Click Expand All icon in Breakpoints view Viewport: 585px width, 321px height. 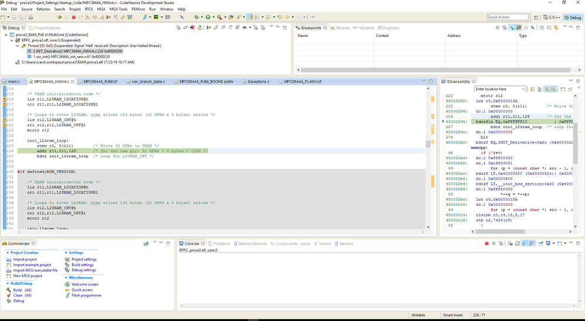(x=542, y=27)
